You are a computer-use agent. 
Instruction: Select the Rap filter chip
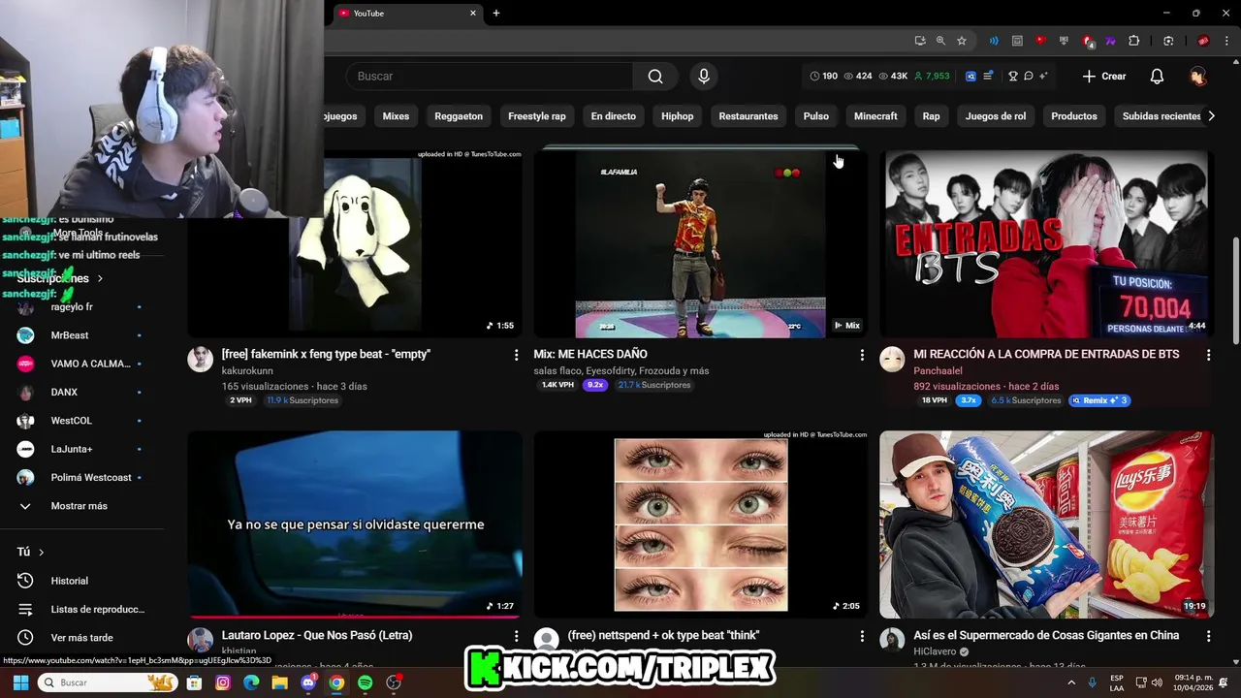(931, 116)
